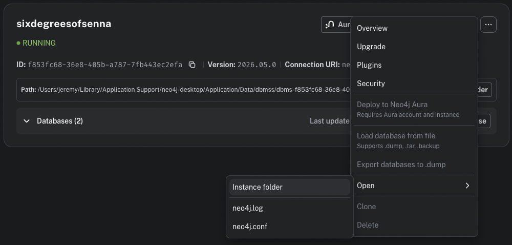The width and height of the screenshot is (512, 245).
Task: Click the Databases (2) heading
Action: [x=60, y=121]
